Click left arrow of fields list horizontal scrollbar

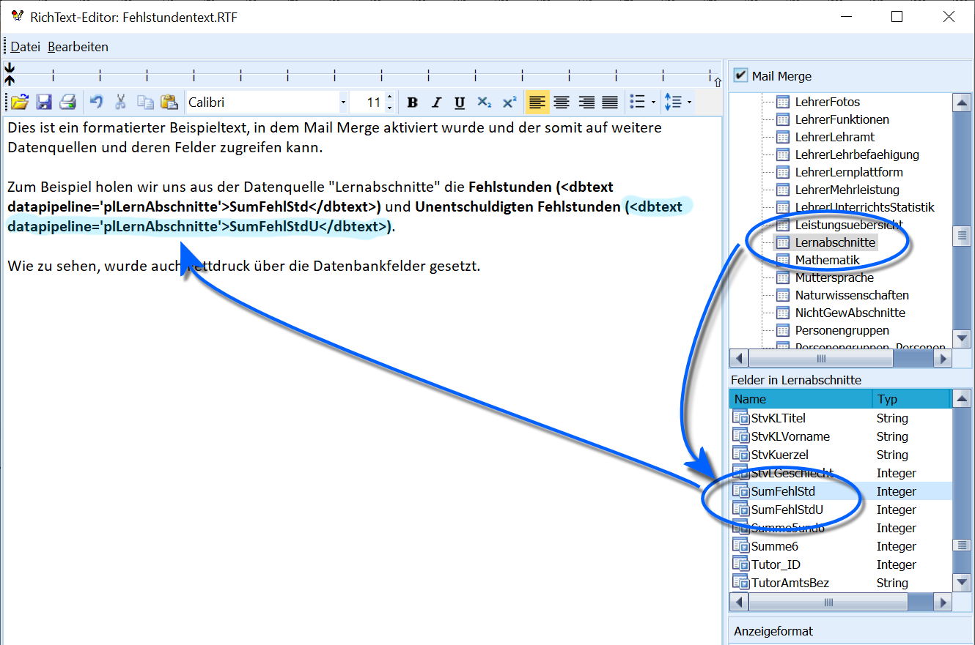point(740,603)
